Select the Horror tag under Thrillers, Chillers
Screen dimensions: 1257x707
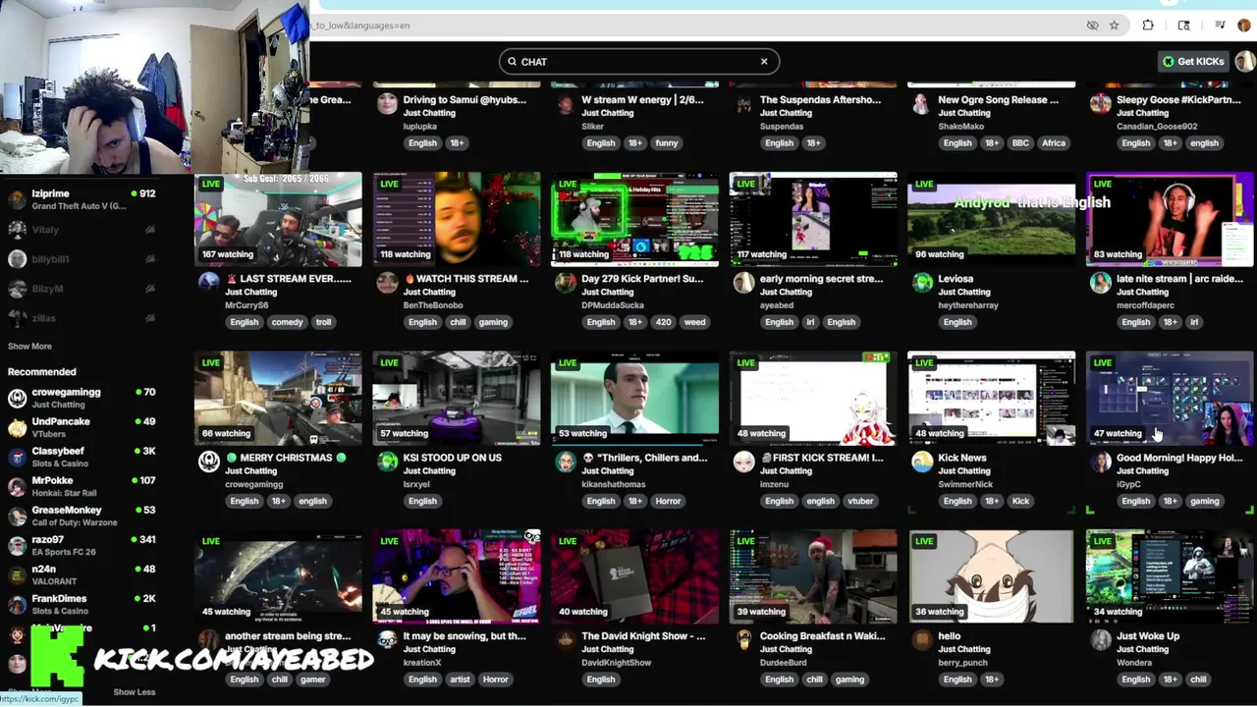tap(668, 501)
